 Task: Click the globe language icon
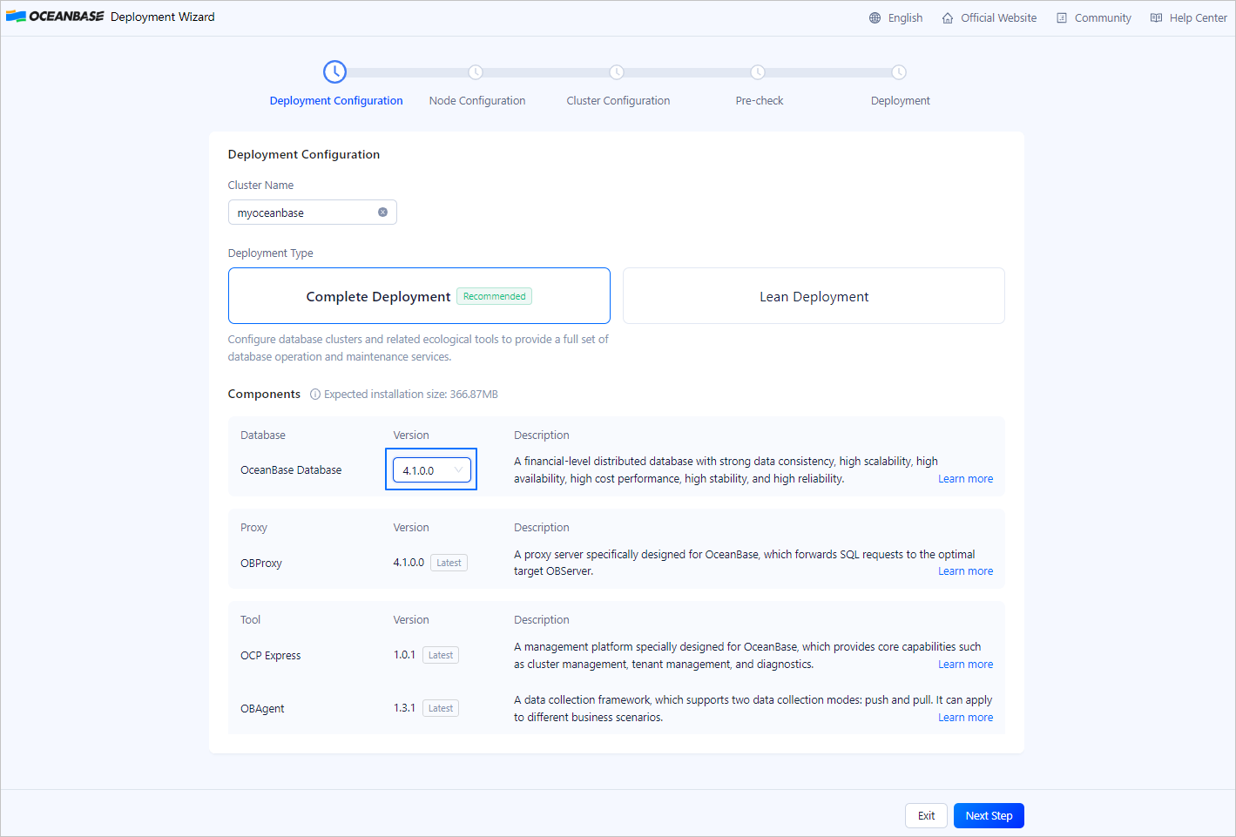coord(875,17)
